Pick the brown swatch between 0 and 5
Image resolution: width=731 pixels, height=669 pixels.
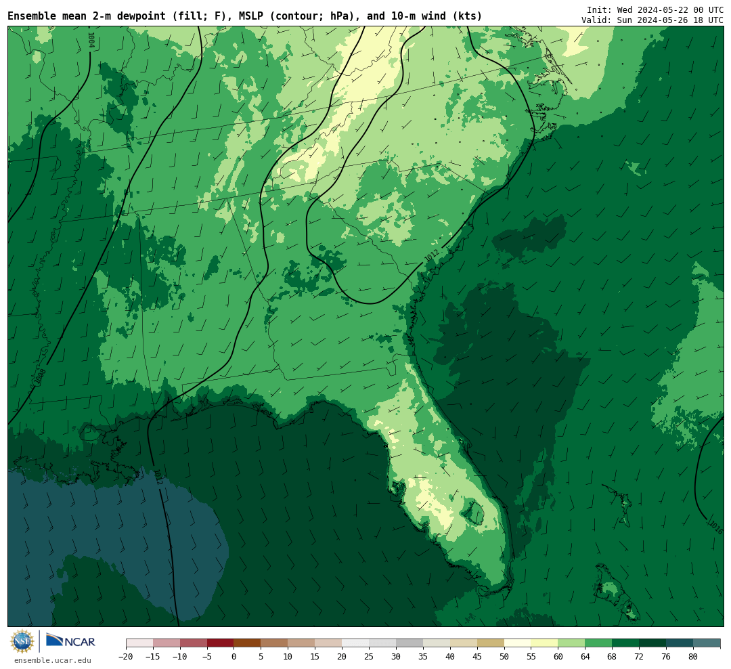click(x=248, y=643)
